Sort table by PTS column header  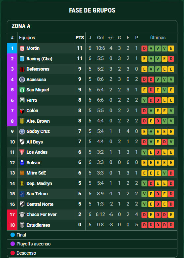click(80, 38)
